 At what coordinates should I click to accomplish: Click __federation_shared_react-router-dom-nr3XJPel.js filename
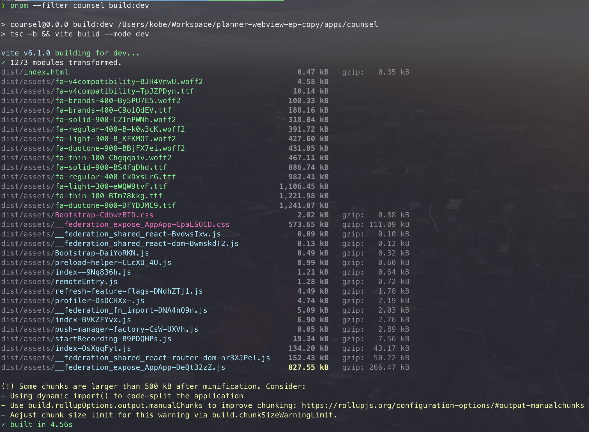[163, 358]
